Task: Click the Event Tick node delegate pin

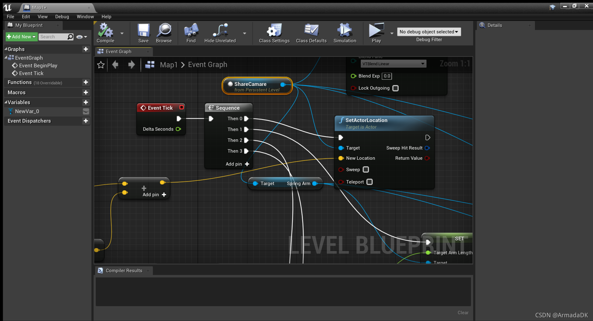Action: coord(182,107)
